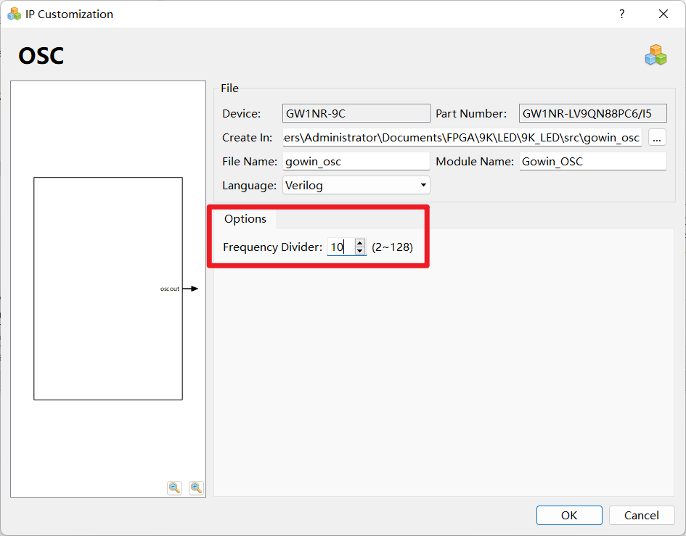Click the IP Customization window title text

click(69, 15)
